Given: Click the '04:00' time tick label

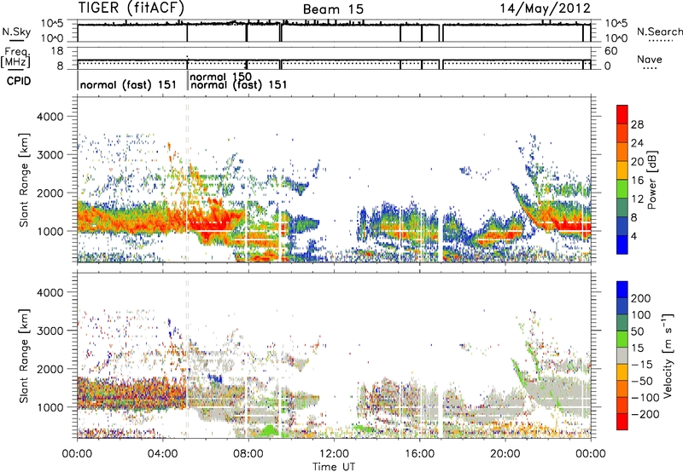Looking at the screenshot, I should pyautogui.click(x=163, y=454).
